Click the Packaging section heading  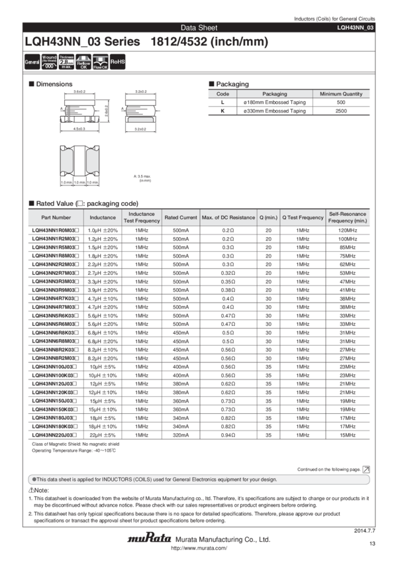point(229,84)
